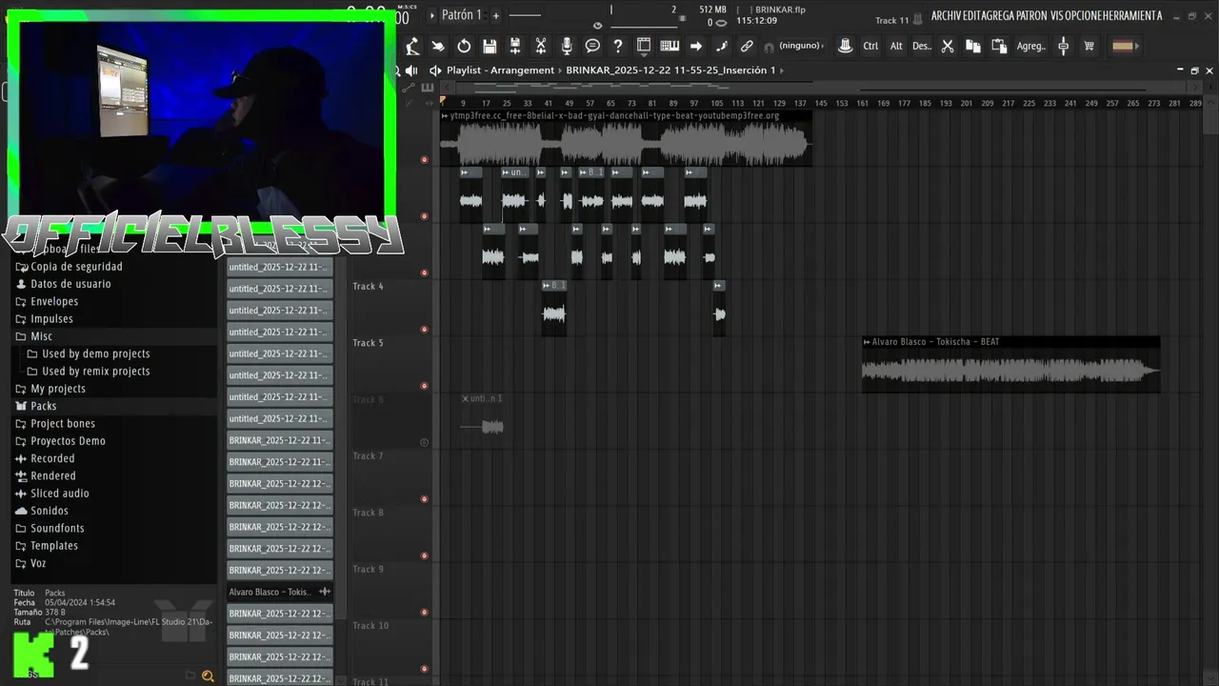Open the piano roll keyboard icon
Image resolution: width=1219 pixels, height=686 pixels.
click(x=669, y=46)
